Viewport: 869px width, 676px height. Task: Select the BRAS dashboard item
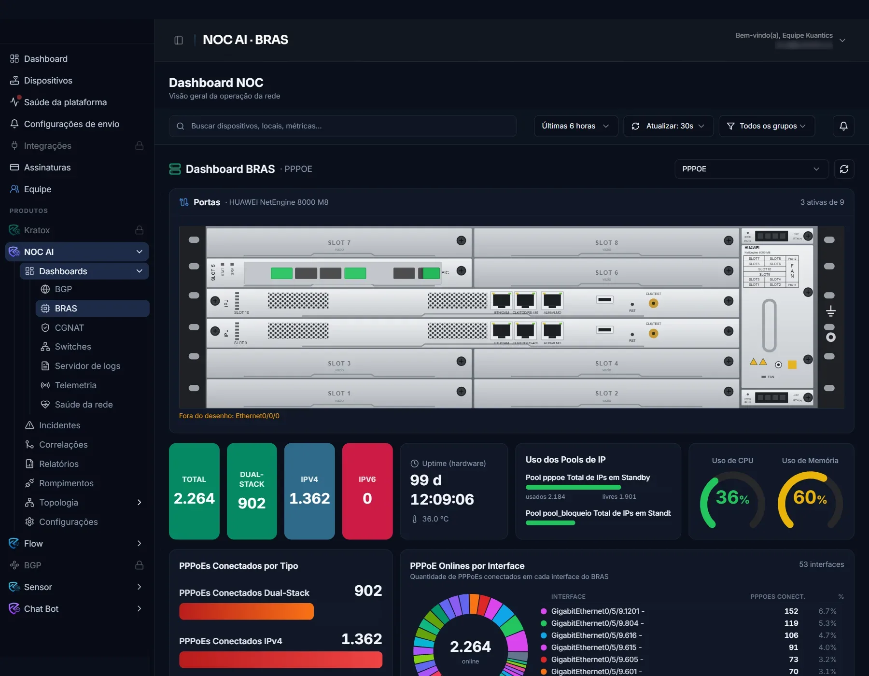(x=92, y=309)
